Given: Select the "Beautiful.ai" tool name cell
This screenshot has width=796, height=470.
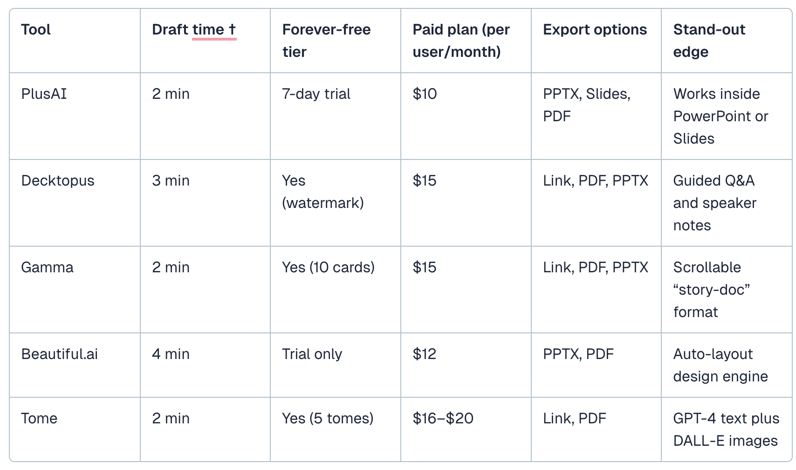Looking at the screenshot, I should pyautogui.click(x=60, y=354).
